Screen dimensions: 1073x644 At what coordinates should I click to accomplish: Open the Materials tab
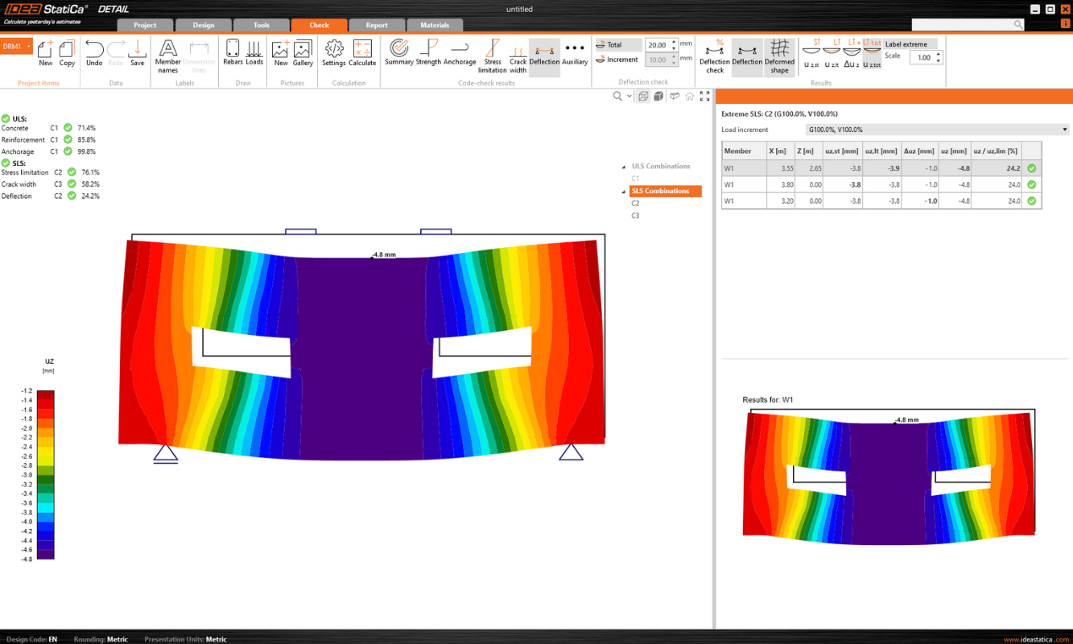click(x=435, y=25)
